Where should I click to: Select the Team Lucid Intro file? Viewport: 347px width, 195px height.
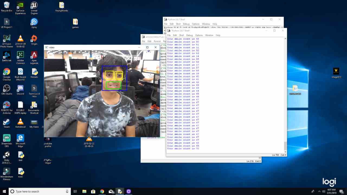click(34, 91)
